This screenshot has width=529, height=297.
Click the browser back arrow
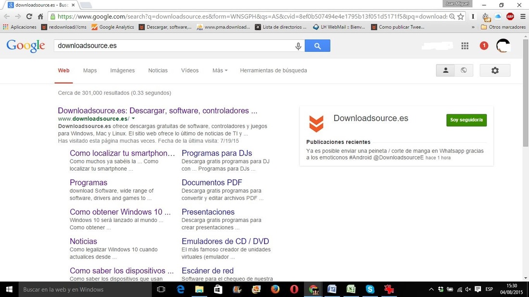[7, 16]
